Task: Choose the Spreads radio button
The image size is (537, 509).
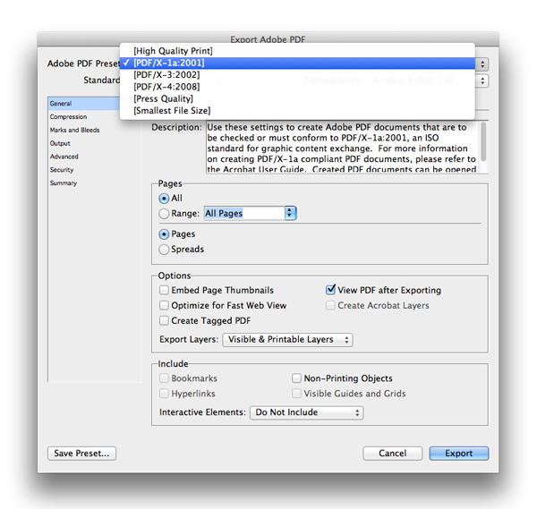Action: [x=164, y=250]
